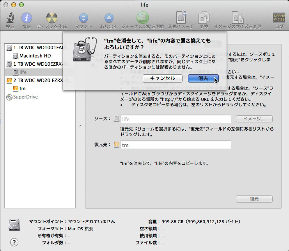Open help with the question mark button

coord(14,242)
